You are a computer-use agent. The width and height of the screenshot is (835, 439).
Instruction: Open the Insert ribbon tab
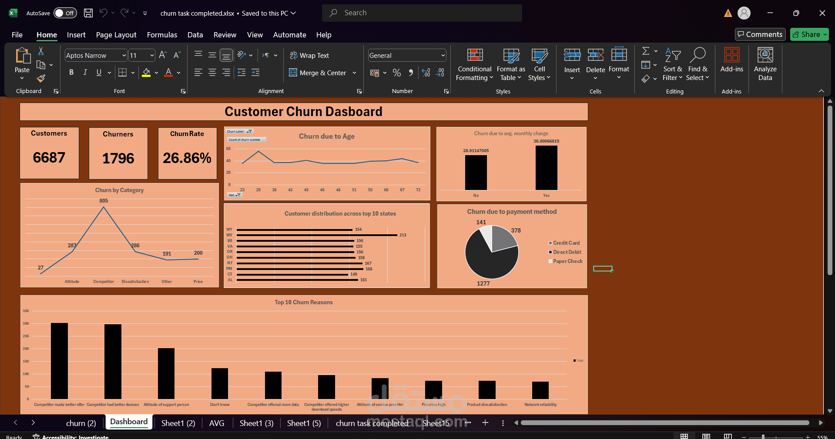pyautogui.click(x=76, y=35)
